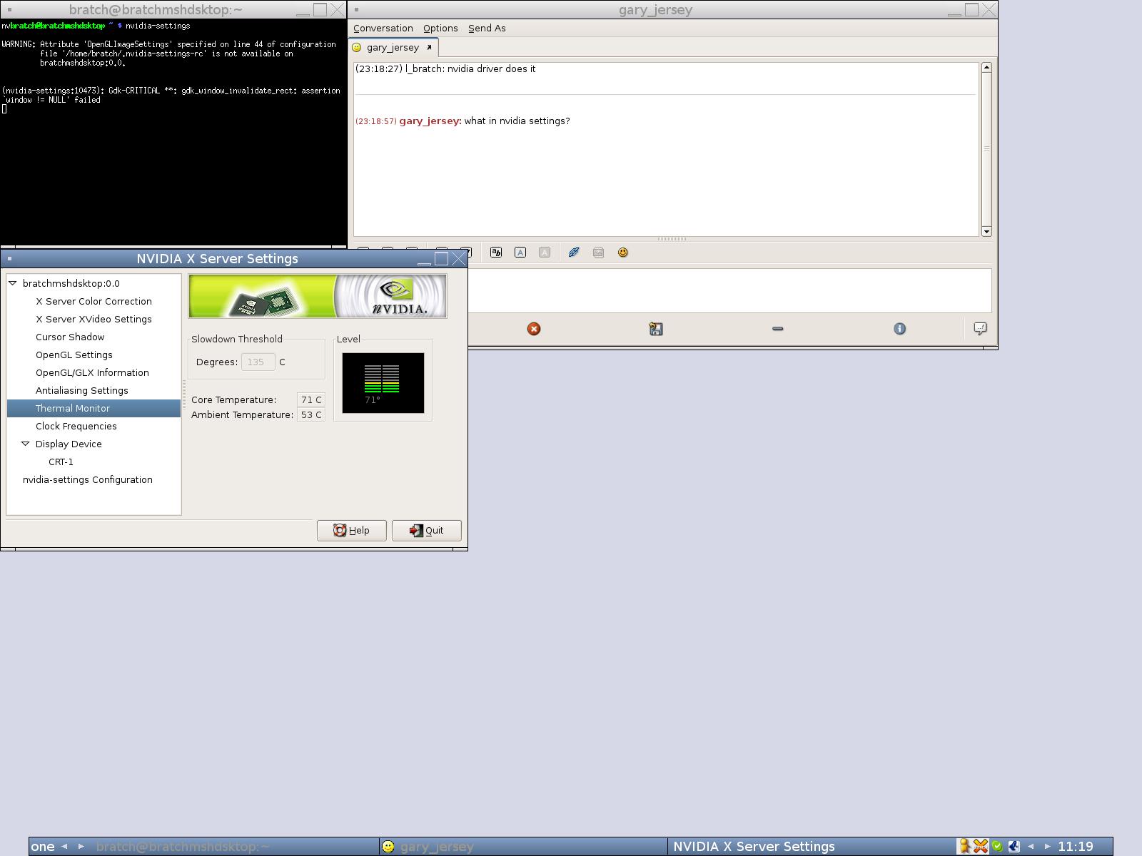Image resolution: width=1142 pixels, height=856 pixels.
Task: Click the Ambient Temperature value 53 C
Action: [311, 414]
